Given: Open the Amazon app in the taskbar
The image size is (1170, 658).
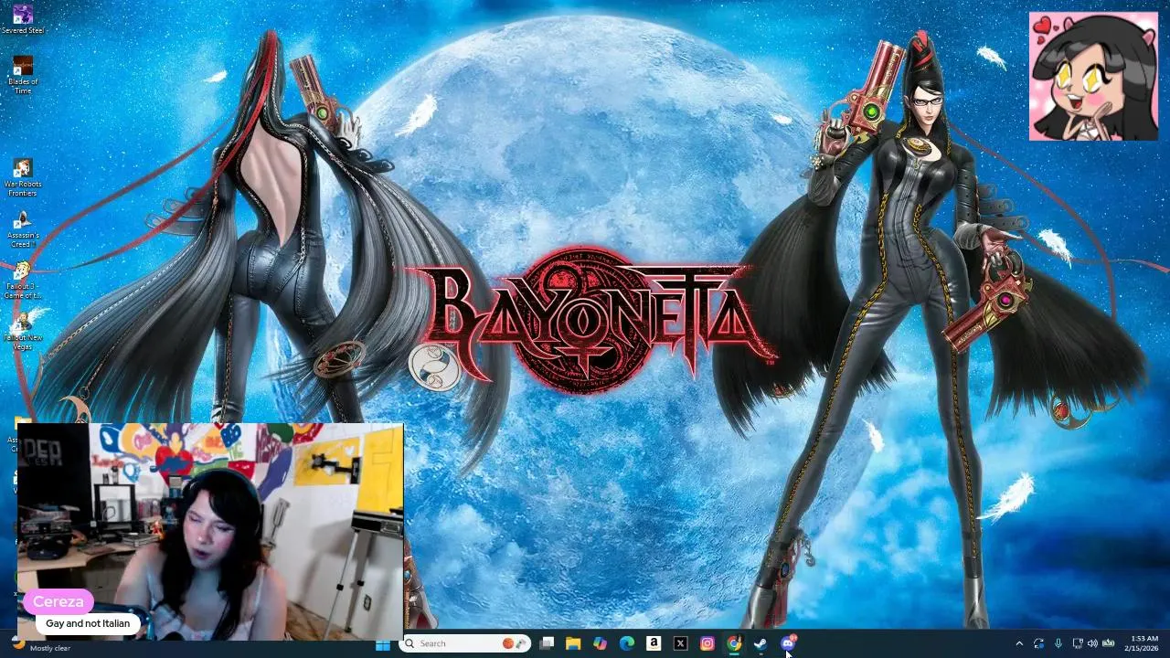Looking at the screenshot, I should tap(654, 643).
